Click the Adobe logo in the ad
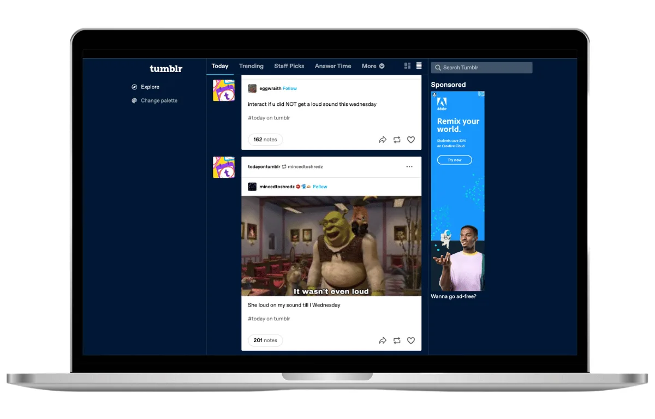The width and height of the screenshot is (655, 419). [442, 104]
